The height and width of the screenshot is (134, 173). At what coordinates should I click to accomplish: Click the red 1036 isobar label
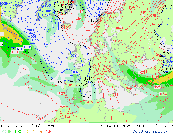(118, 41)
